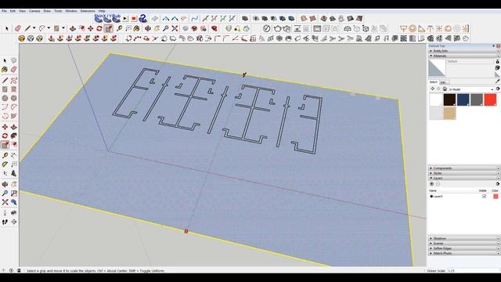Image resolution: width=501 pixels, height=282 pixels.
Task: Expand the Soften Edges panel
Action: [464, 248]
